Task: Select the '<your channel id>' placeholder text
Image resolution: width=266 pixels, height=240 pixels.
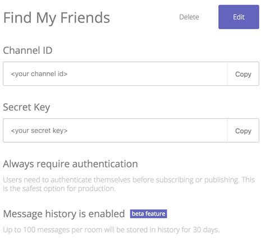Action: click(x=39, y=74)
